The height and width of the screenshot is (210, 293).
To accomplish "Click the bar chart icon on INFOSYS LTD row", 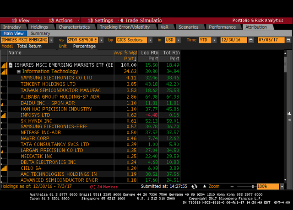I will 3,115.
